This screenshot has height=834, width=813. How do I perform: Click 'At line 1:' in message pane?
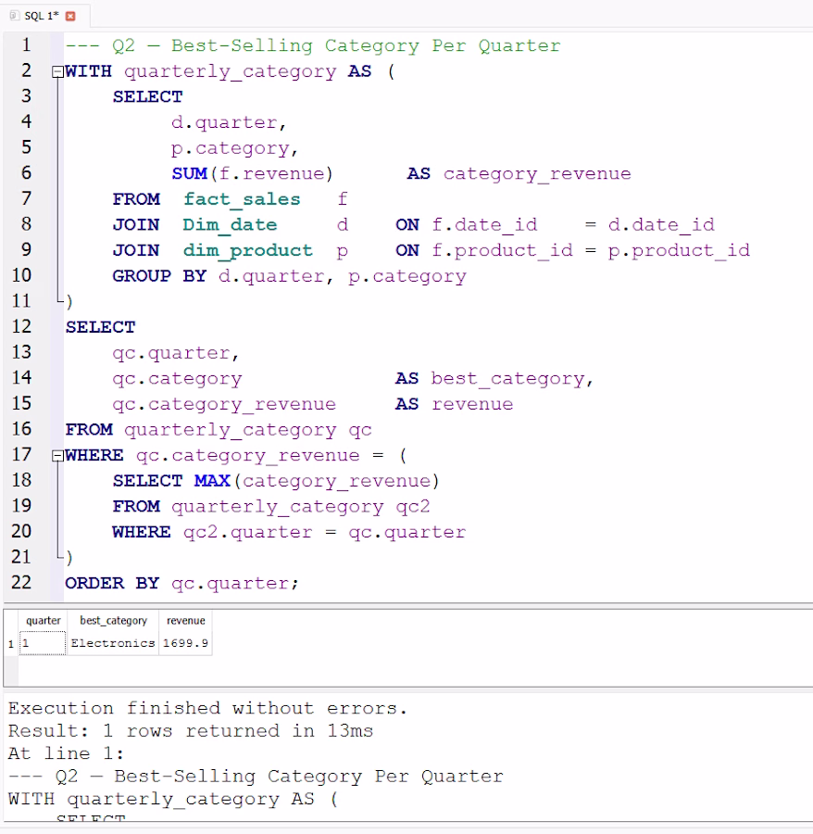[66, 753]
